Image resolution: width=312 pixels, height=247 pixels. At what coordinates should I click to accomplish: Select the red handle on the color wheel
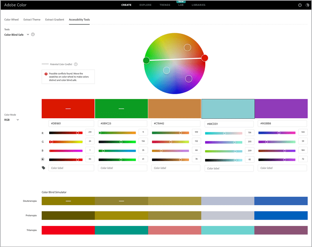pos(204,58)
